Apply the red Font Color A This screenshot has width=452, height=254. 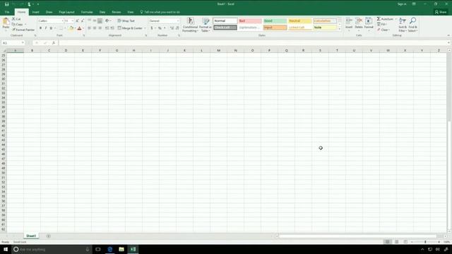80,28
